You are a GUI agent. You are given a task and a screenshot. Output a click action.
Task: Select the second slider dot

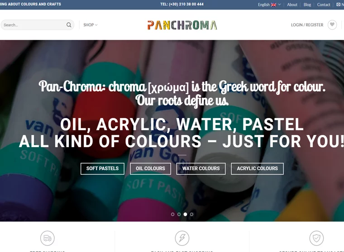[179, 214]
